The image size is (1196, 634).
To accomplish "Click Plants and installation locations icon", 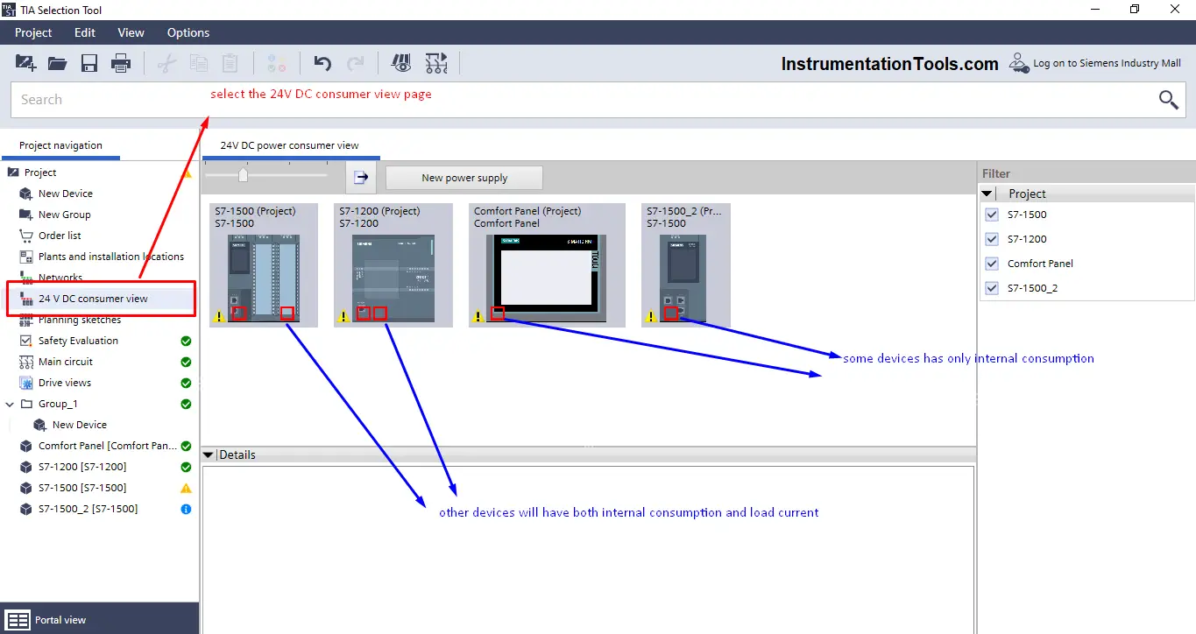I will (25, 257).
